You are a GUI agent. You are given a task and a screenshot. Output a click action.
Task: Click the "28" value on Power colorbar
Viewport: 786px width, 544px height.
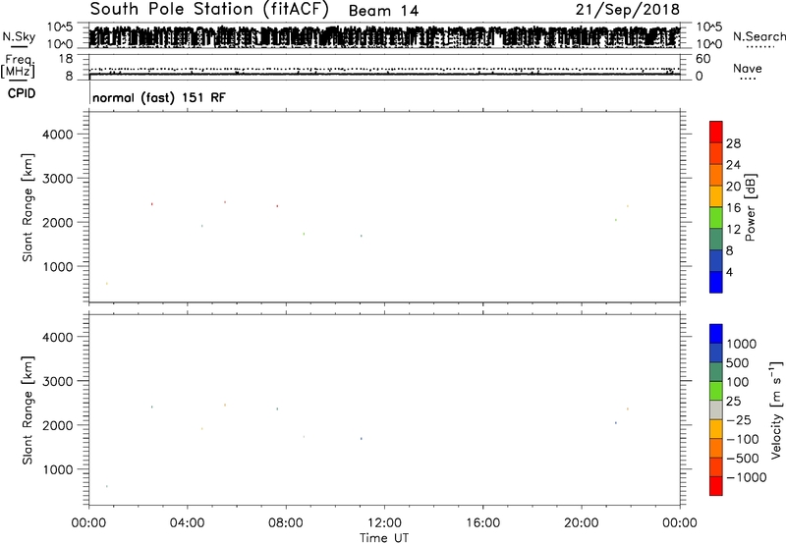tap(733, 143)
